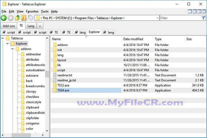
Task: Open the address bar dropdown arrow
Action: pyautogui.click(x=158, y=18)
